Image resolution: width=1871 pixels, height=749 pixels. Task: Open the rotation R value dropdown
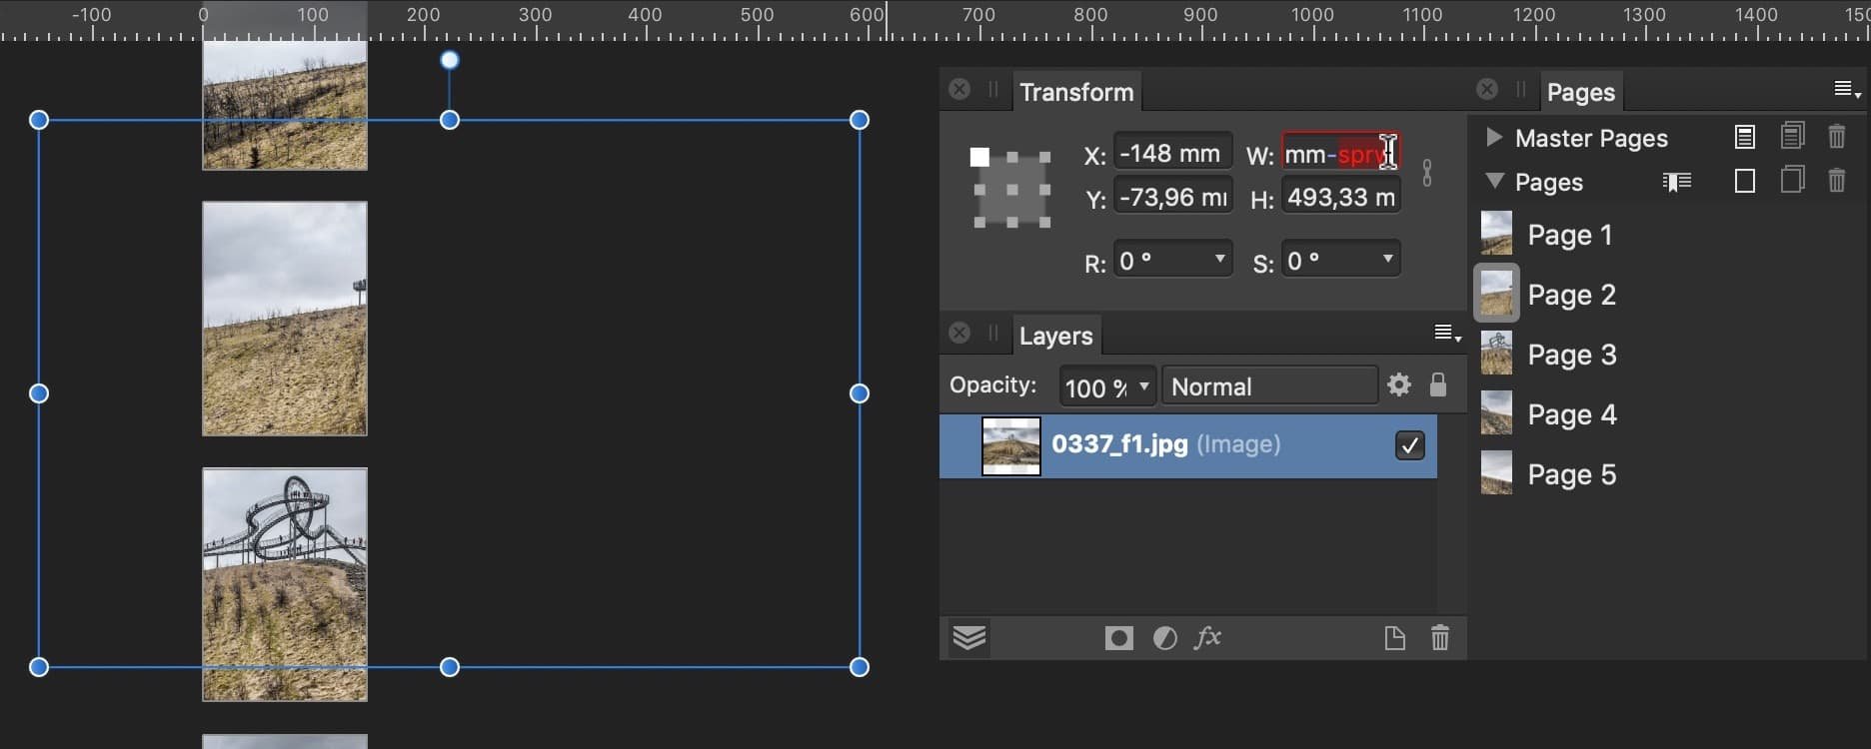tap(1219, 259)
